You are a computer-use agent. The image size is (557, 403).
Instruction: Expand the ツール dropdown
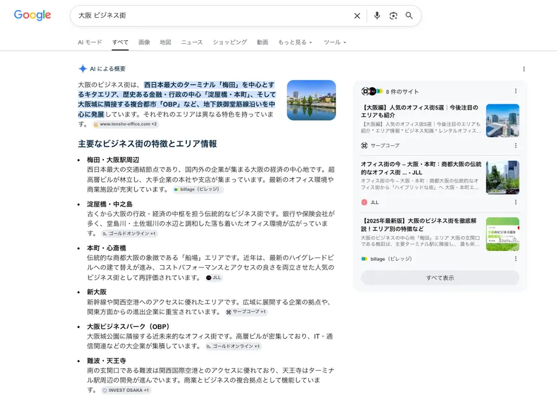coord(335,42)
